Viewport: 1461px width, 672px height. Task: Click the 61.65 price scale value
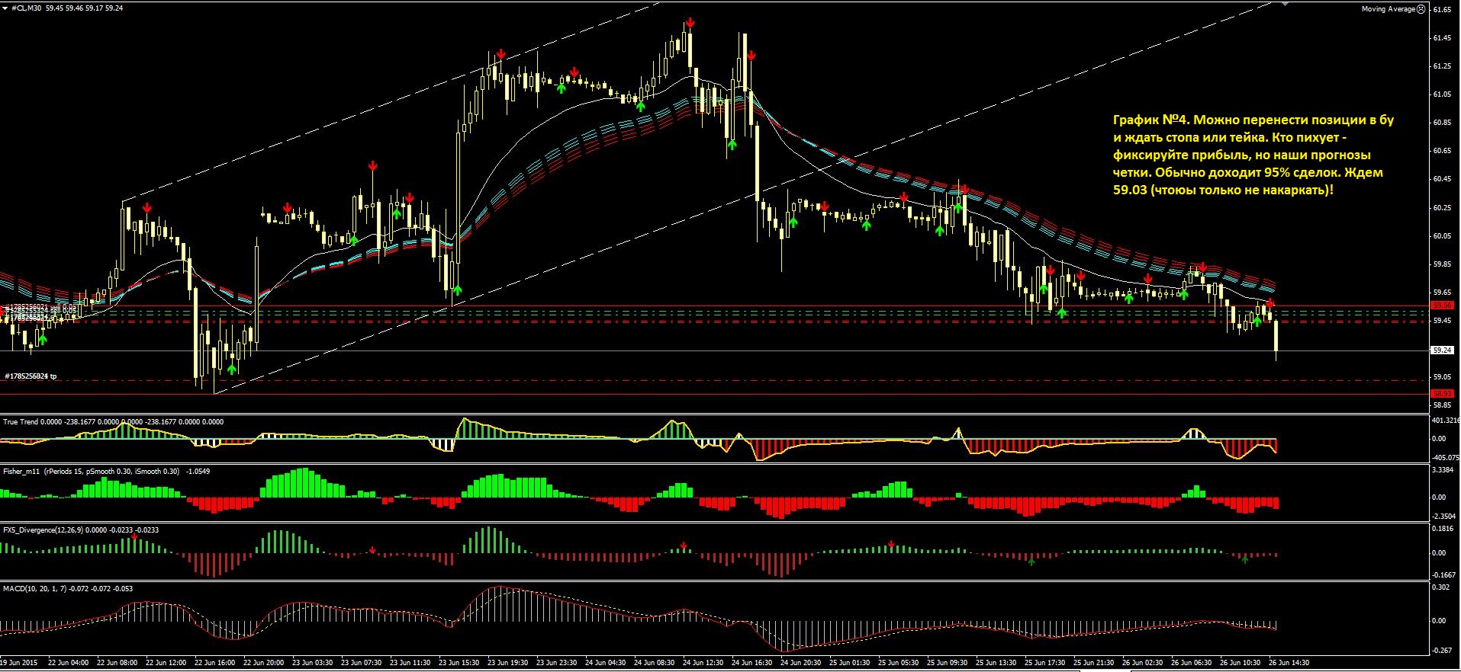point(1442,10)
